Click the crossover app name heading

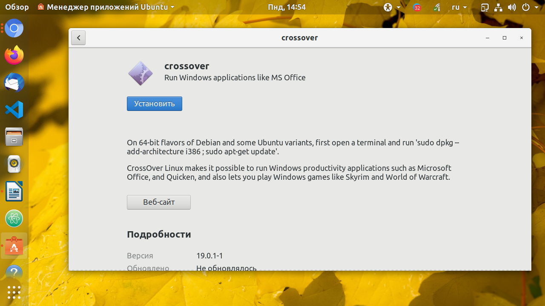187,66
